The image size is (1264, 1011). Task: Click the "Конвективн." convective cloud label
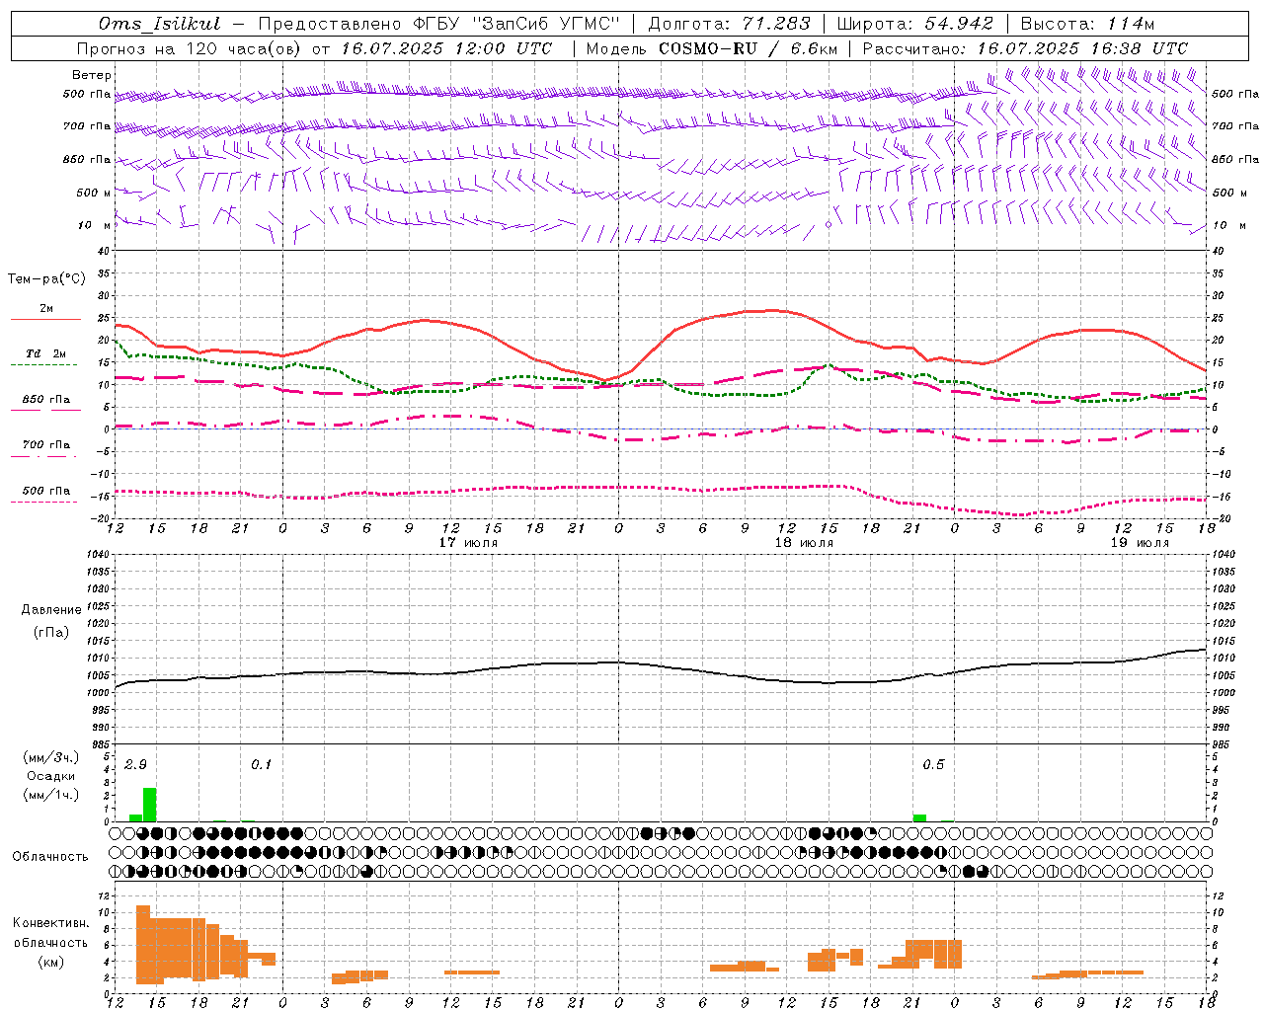(x=50, y=923)
